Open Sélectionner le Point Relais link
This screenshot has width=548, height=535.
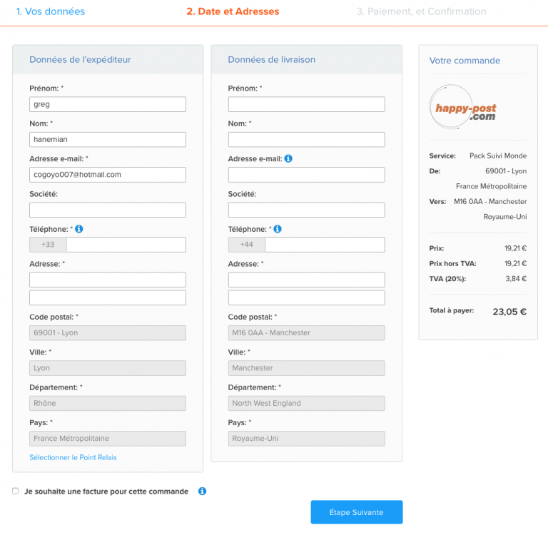click(73, 457)
